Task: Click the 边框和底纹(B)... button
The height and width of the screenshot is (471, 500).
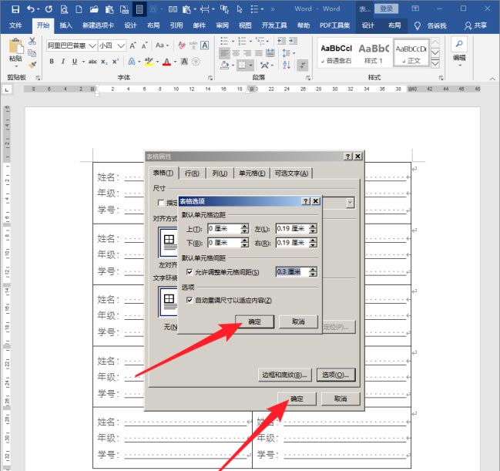Action: point(284,375)
